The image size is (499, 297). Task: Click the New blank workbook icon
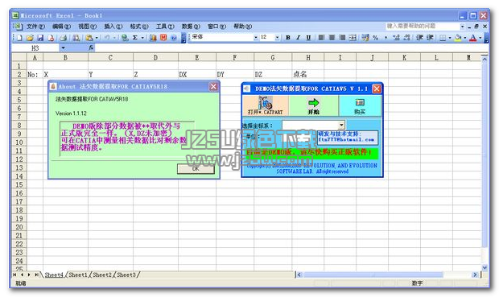(x=19, y=38)
